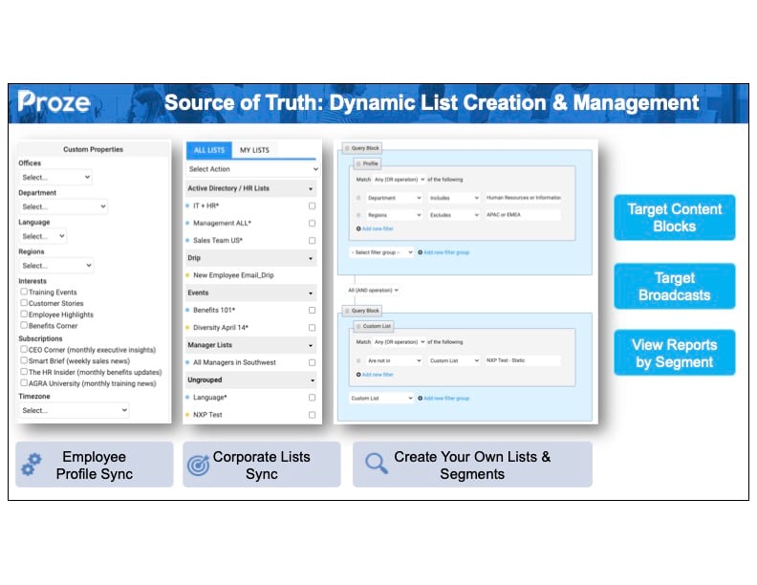Click the magnifier icon beside Create Your Own Lists
This screenshot has height=585, width=757.
[377, 463]
